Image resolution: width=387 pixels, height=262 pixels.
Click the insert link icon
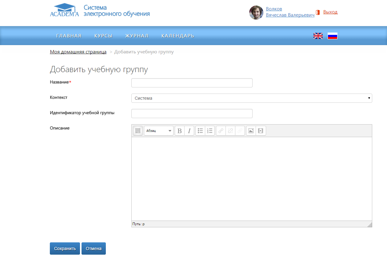click(x=221, y=131)
